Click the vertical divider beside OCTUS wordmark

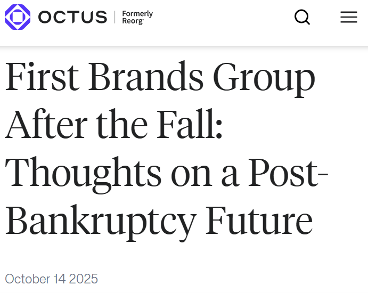click(x=115, y=17)
